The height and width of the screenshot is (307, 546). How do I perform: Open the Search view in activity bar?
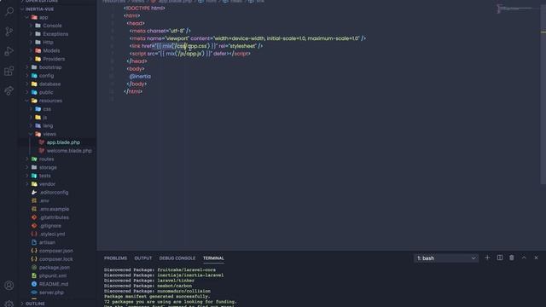[x=9, y=11]
